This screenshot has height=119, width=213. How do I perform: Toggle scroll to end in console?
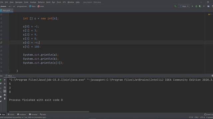coord(5,91)
